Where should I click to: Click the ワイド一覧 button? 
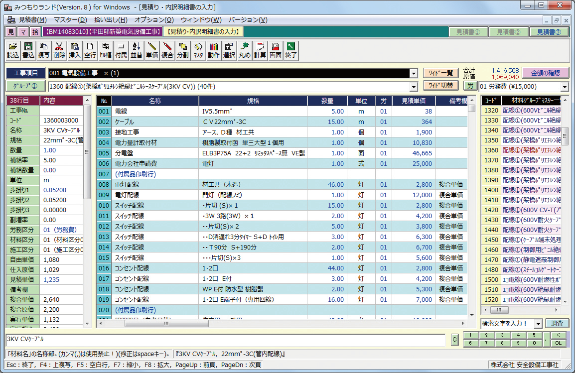tap(441, 73)
